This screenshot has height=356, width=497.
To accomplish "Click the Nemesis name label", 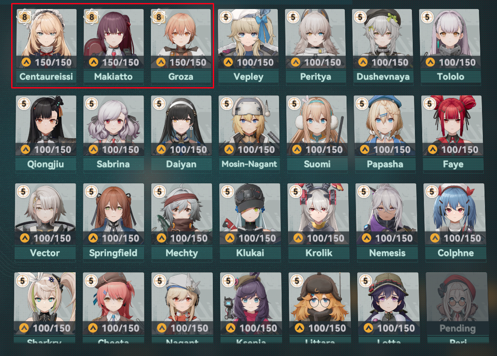I will coord(387,253).
